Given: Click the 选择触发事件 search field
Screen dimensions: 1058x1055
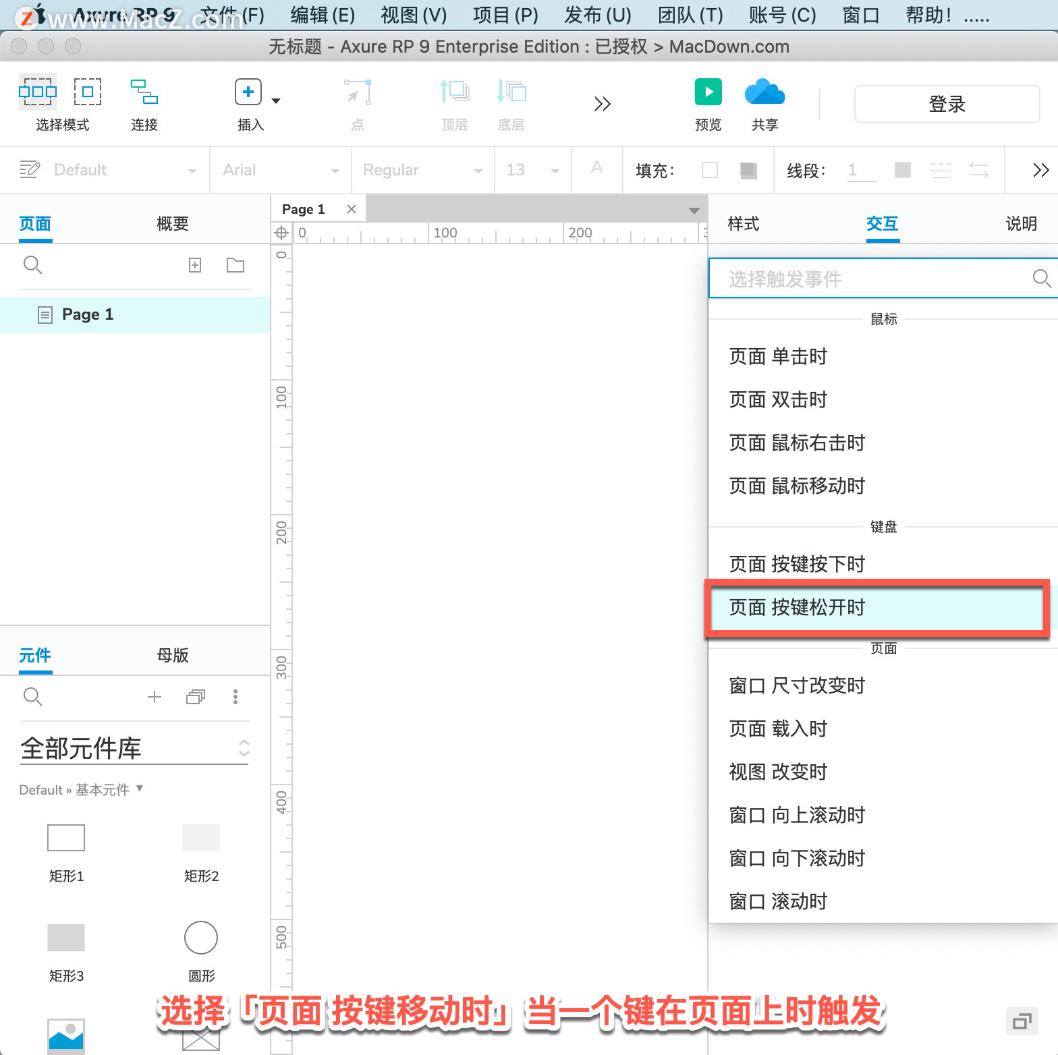Looking at the screenshot, I should (883, 279).
